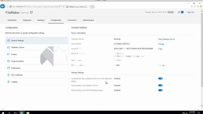203x114 pixels.
Task: Open Notifications configuration section
Action: (x=37, y=68)
